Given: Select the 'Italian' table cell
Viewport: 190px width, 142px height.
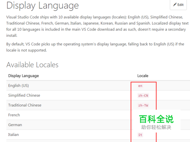Looking at the screenshot, I should click(13, 135).
